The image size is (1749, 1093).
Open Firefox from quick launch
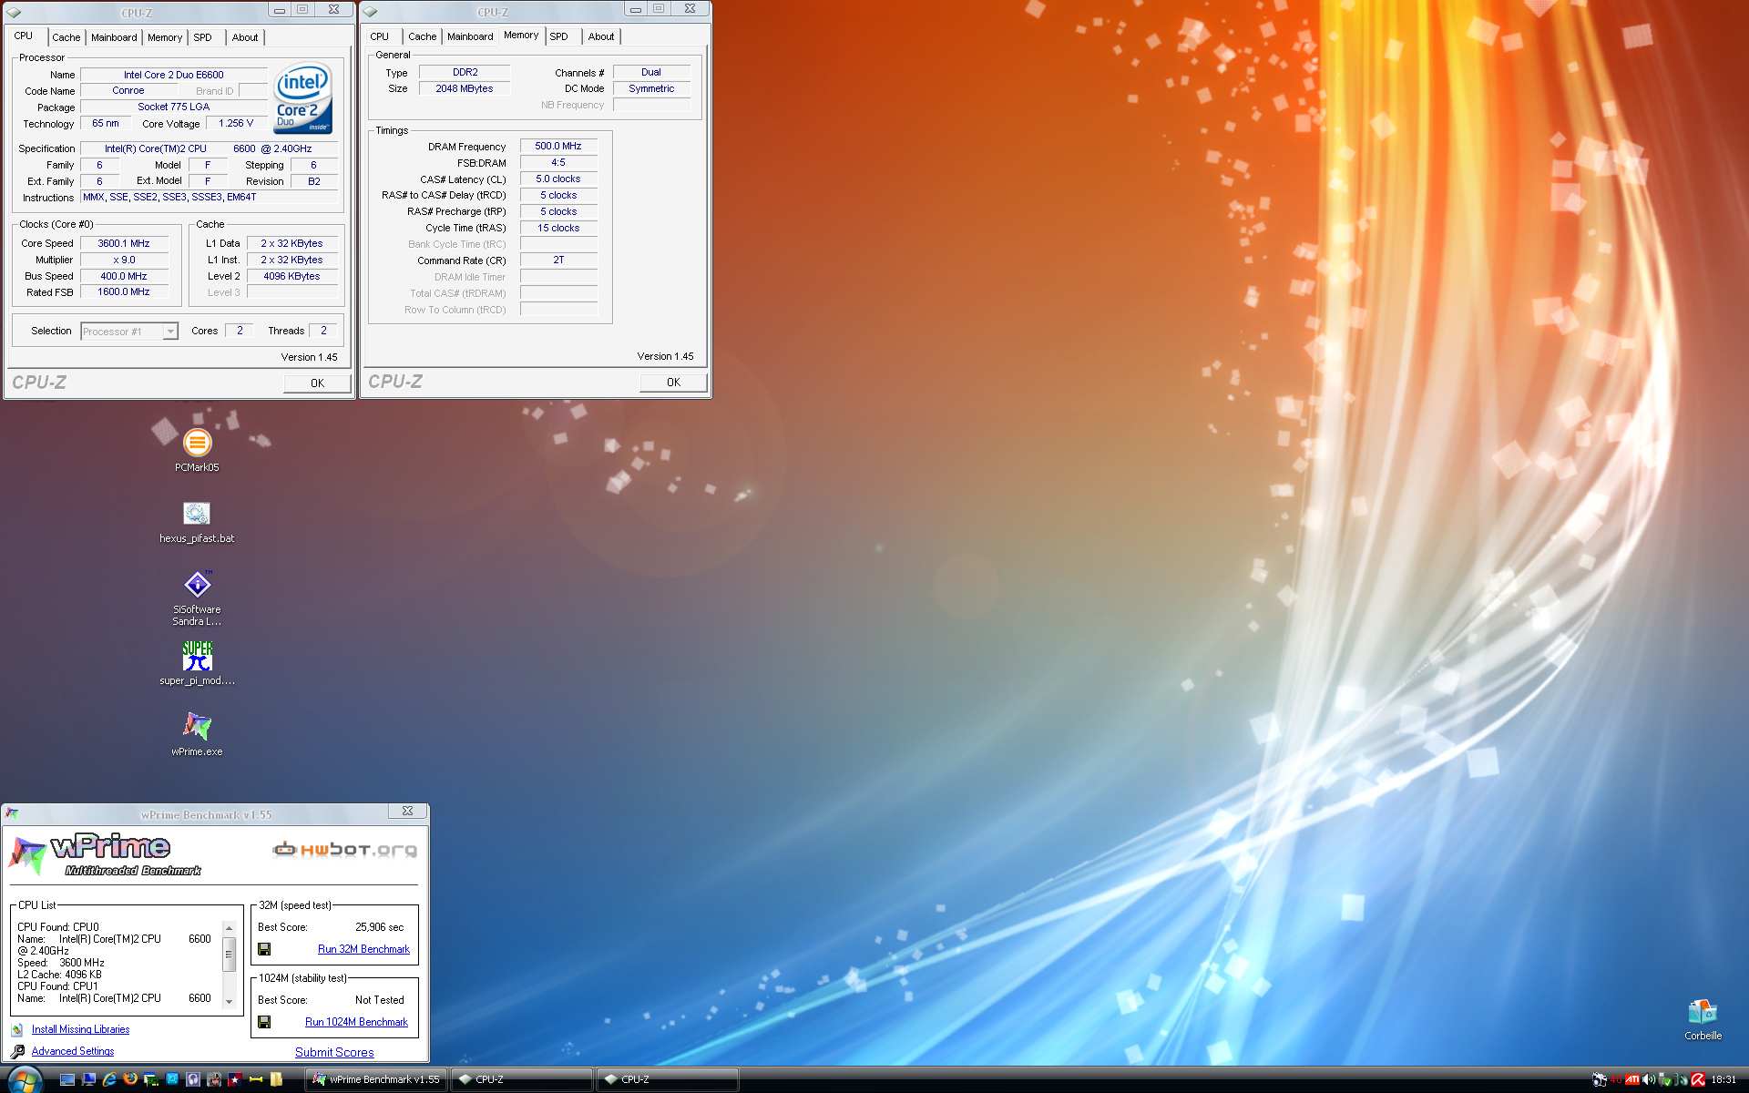pos(130,1078)
